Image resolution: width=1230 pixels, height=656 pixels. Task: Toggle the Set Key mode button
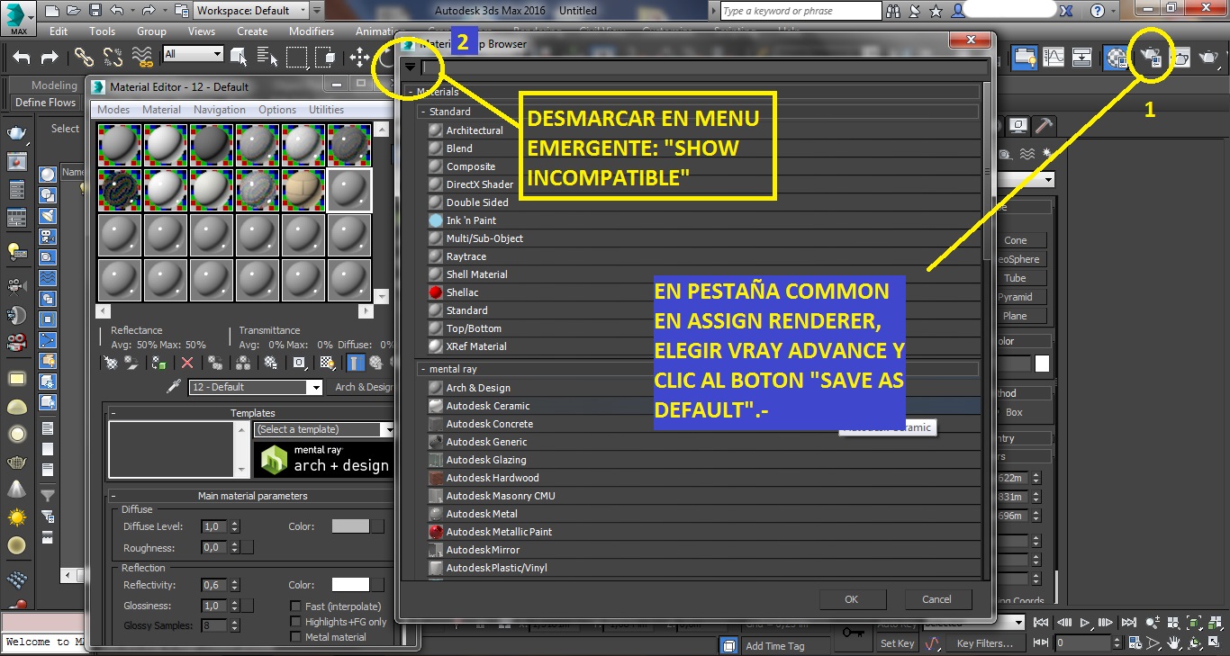click(898, 643)
